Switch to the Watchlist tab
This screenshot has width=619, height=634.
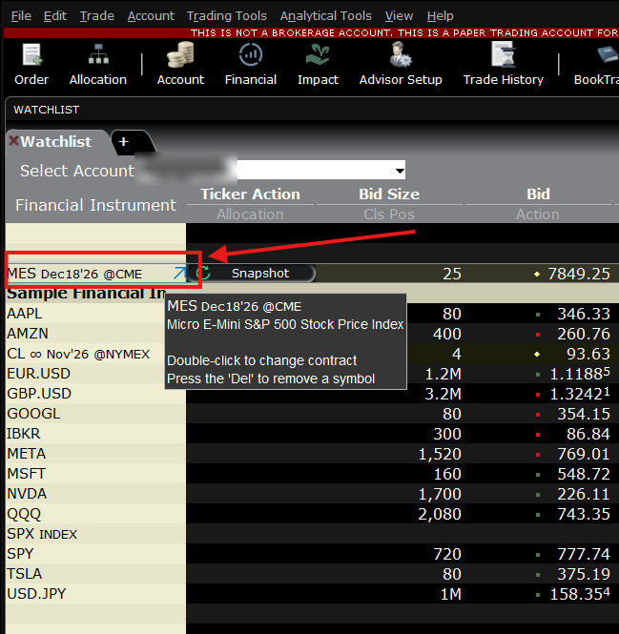pyautogui.click(x=56, y=141)
